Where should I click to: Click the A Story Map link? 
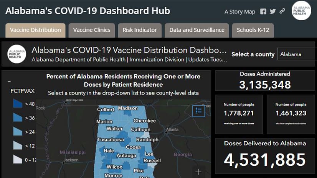(x=240, y=12)
